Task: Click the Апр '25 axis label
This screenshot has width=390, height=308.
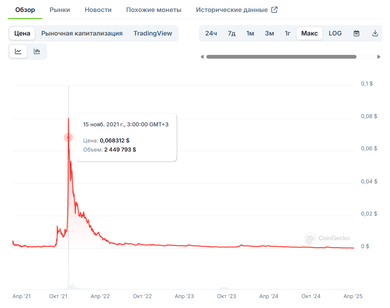Action: click(353, 296)
